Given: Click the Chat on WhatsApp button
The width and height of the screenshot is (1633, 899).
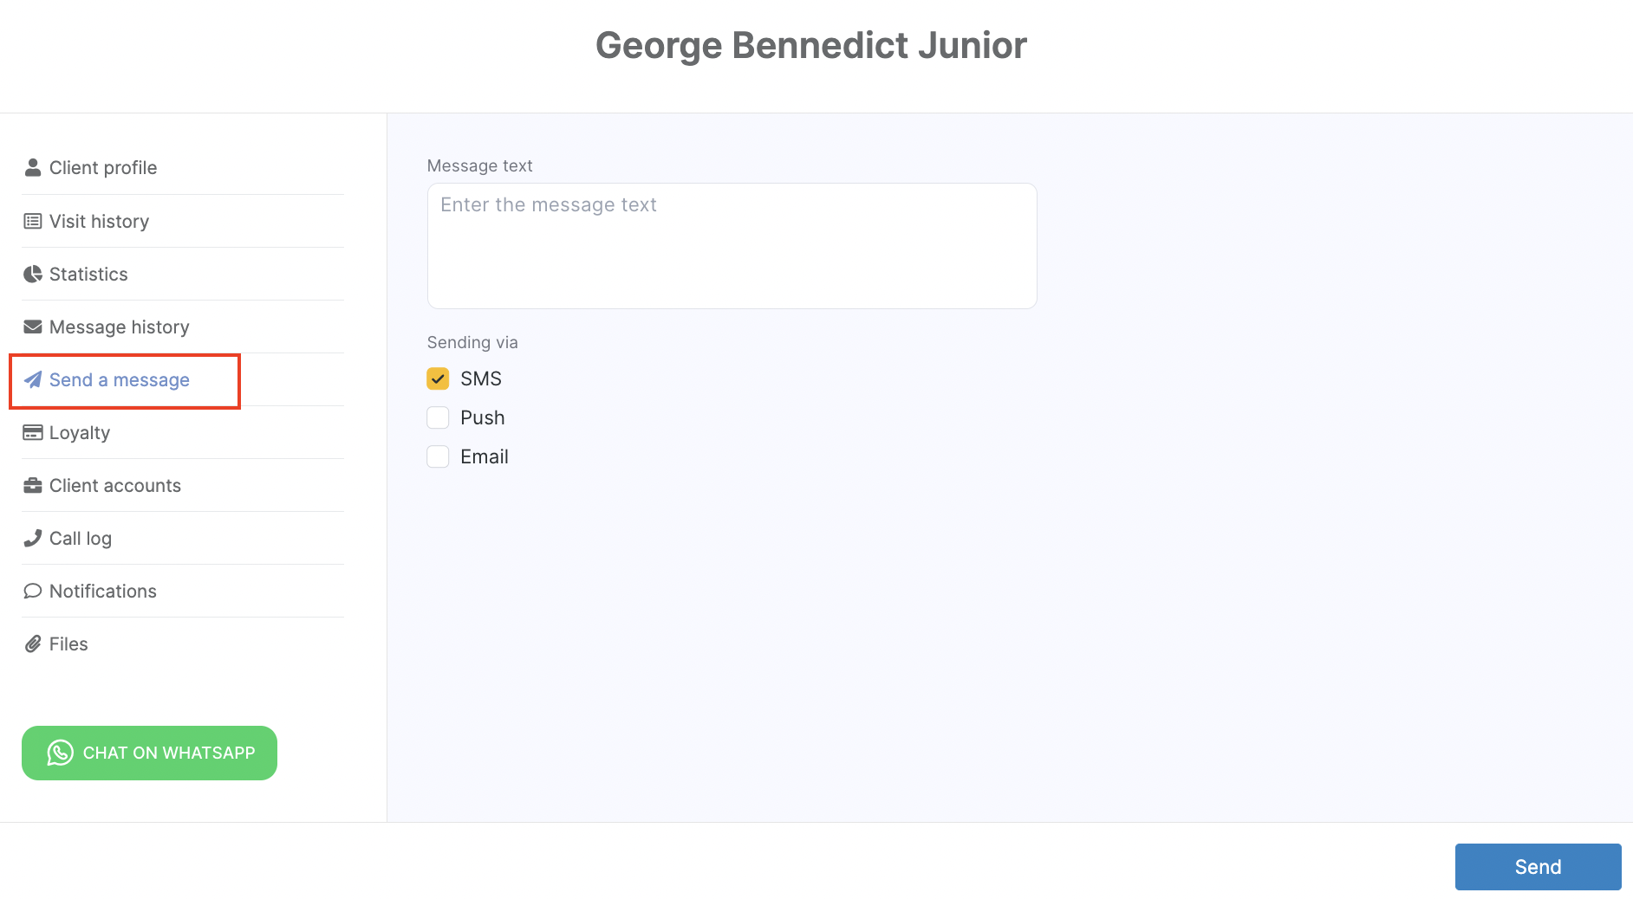Looking at the screenshot, I should [149, 753].
